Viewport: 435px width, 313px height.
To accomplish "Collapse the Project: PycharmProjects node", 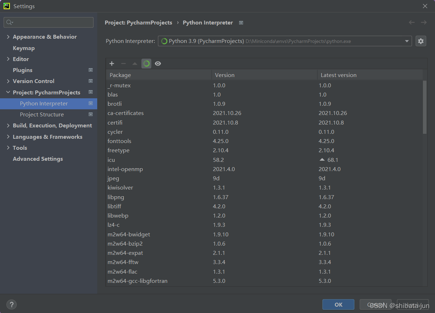I will click(x=8, y=92).
